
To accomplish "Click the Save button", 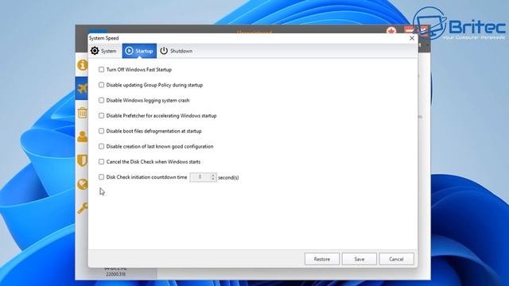I will [x=359, y=259].
